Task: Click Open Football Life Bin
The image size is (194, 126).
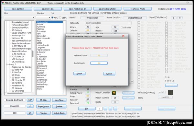Action: 78,9
